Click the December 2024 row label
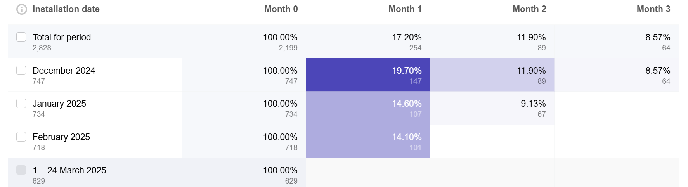Viewport: 688px width, 187px height. [64, 71]
